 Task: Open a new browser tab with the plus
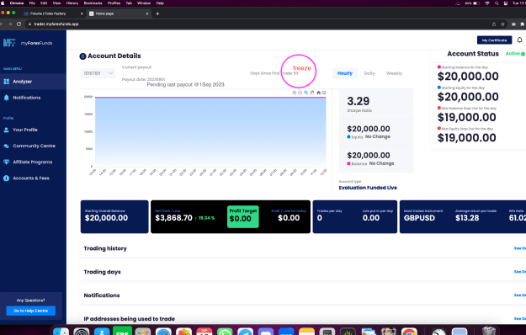pyautogui.click(x=157, y=13)
